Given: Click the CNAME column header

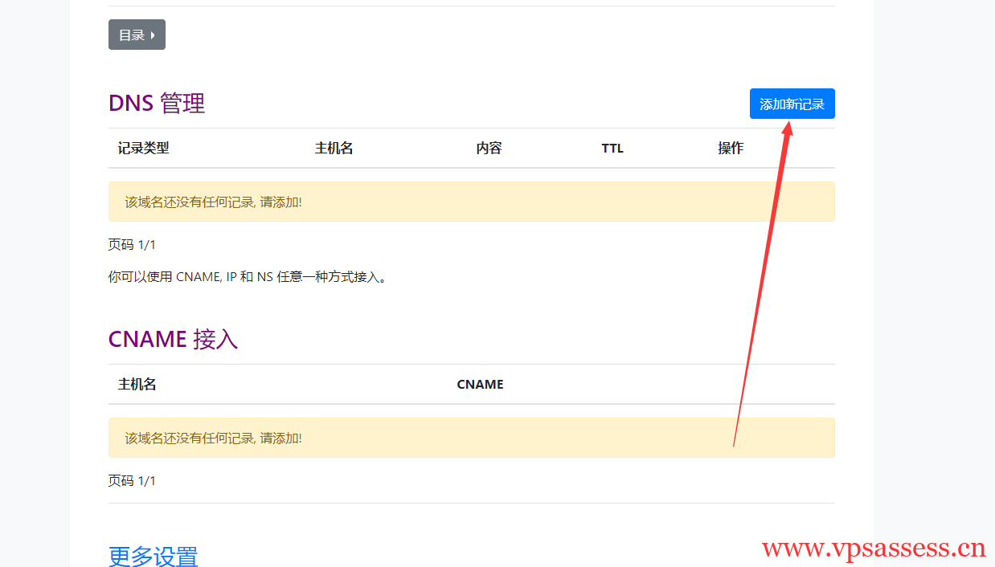Looking at the screenshot, I should pyautogui.click(x=480, y=384).
